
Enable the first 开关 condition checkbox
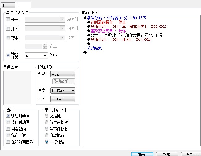pyautogui.click(x=8, y=19)
